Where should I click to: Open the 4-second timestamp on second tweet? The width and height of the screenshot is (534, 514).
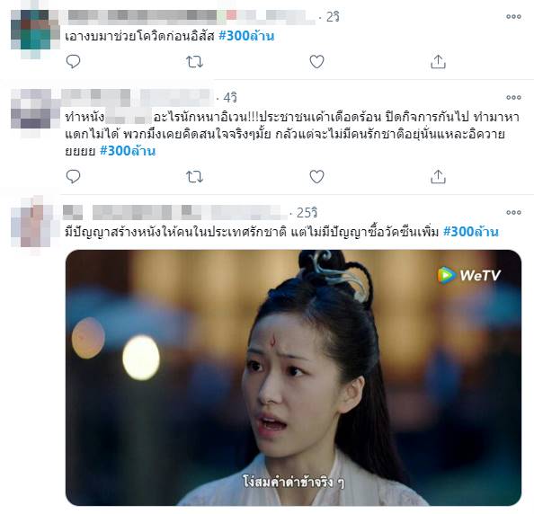(x=230, y=98)
